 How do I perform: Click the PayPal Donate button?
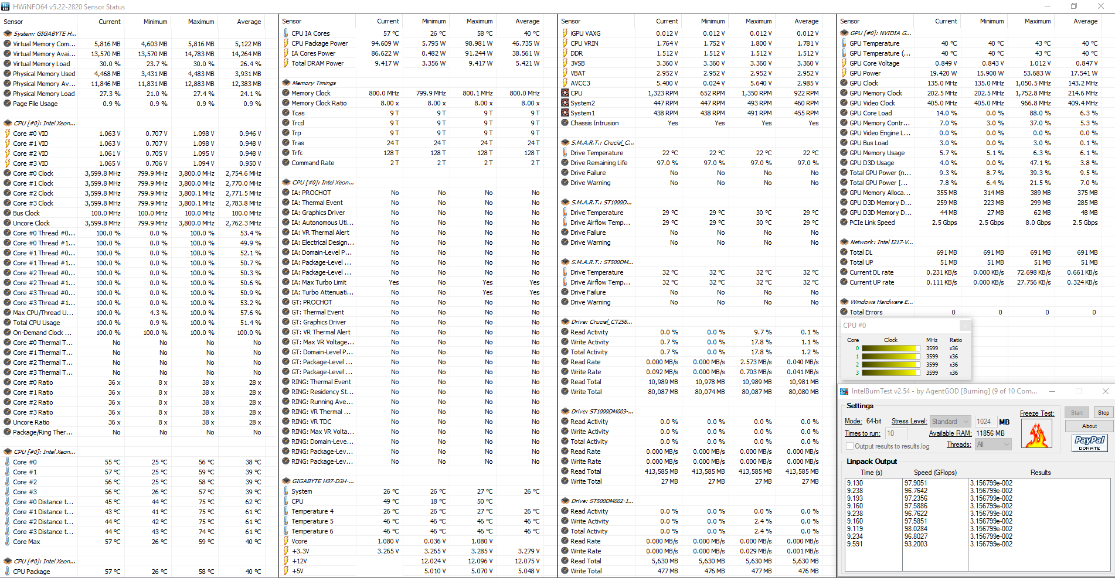1090,443
